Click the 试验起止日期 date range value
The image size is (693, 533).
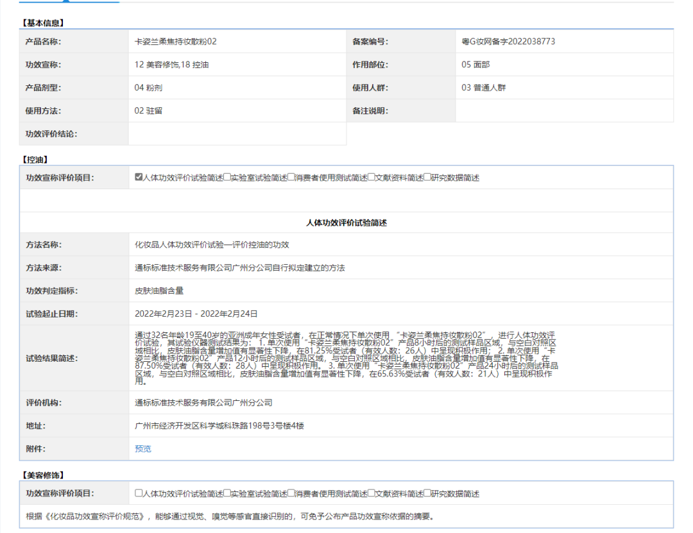point(196,314)
